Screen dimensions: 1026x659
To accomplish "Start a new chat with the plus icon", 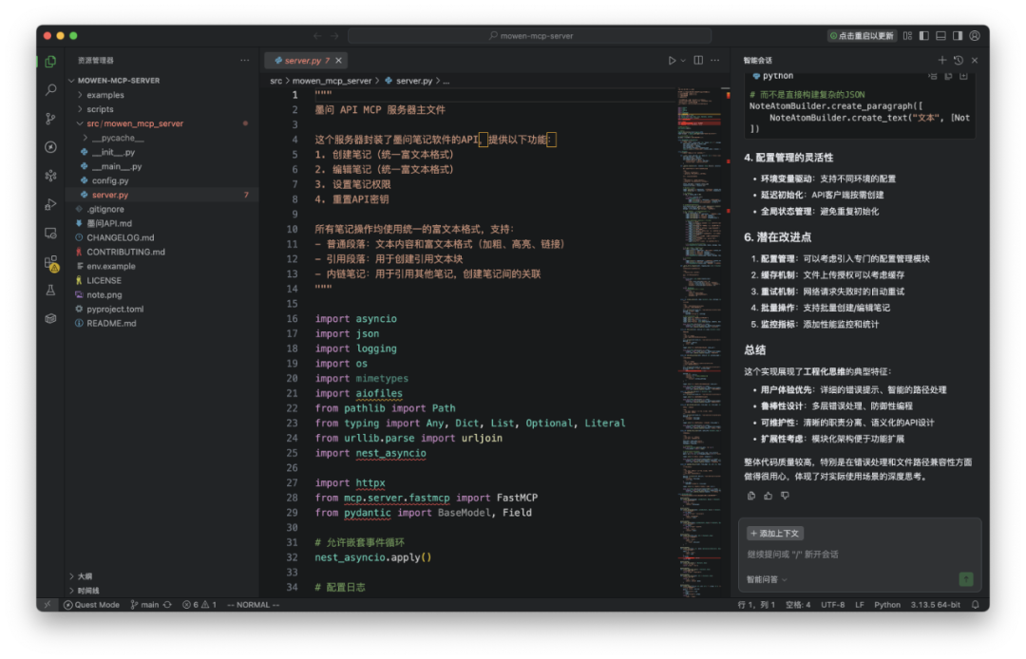I will (941, 60).
